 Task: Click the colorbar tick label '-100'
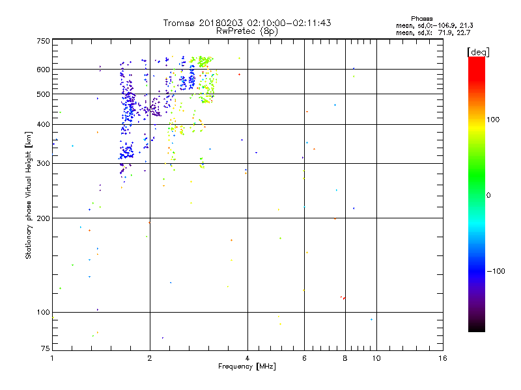(496, 271)
